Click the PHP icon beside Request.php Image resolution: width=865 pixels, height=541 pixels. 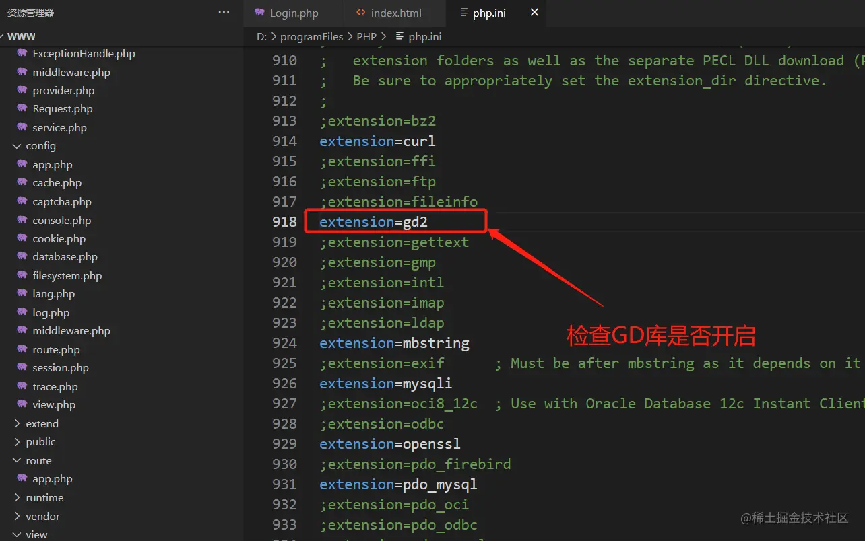pos(22,108)
